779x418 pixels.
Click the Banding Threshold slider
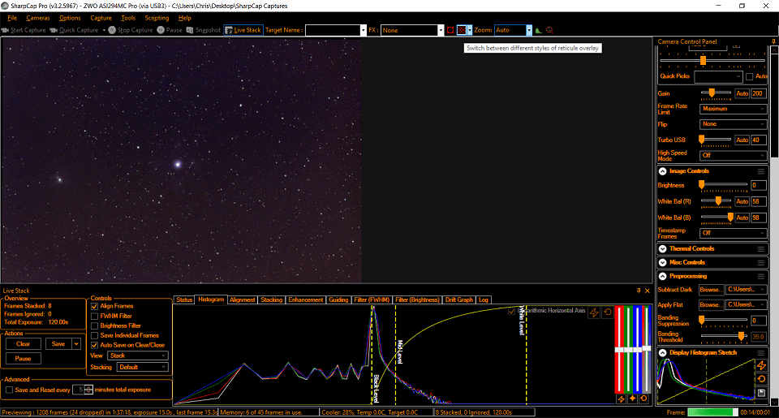tap(724, 337)
